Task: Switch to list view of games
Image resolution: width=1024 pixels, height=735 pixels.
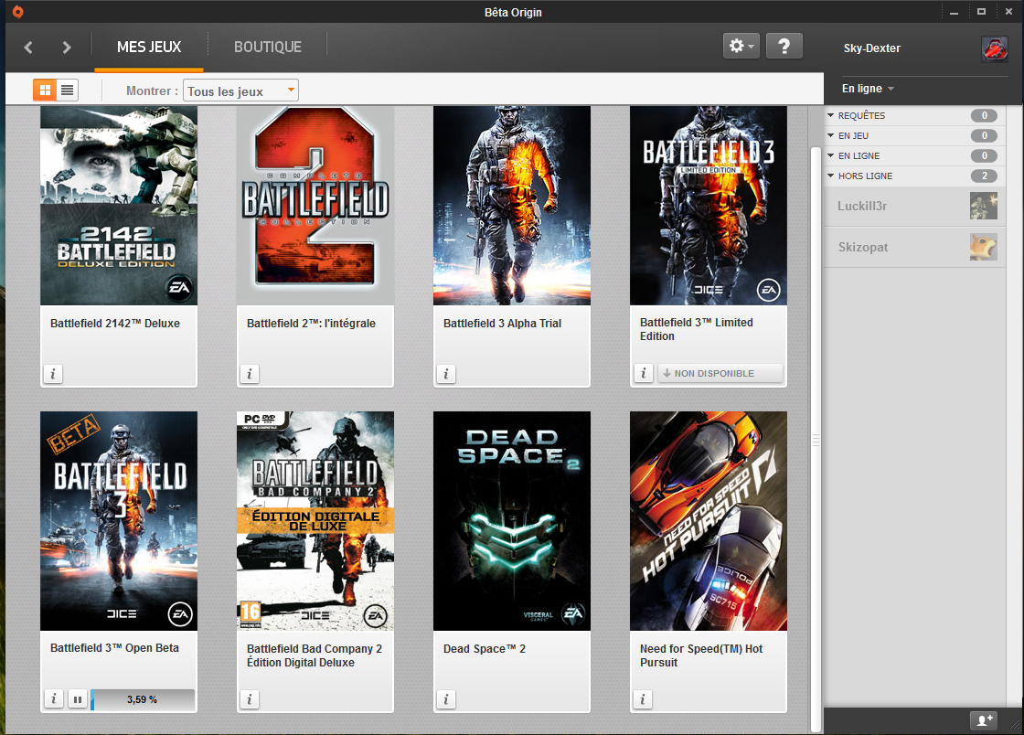Action: 68,91
